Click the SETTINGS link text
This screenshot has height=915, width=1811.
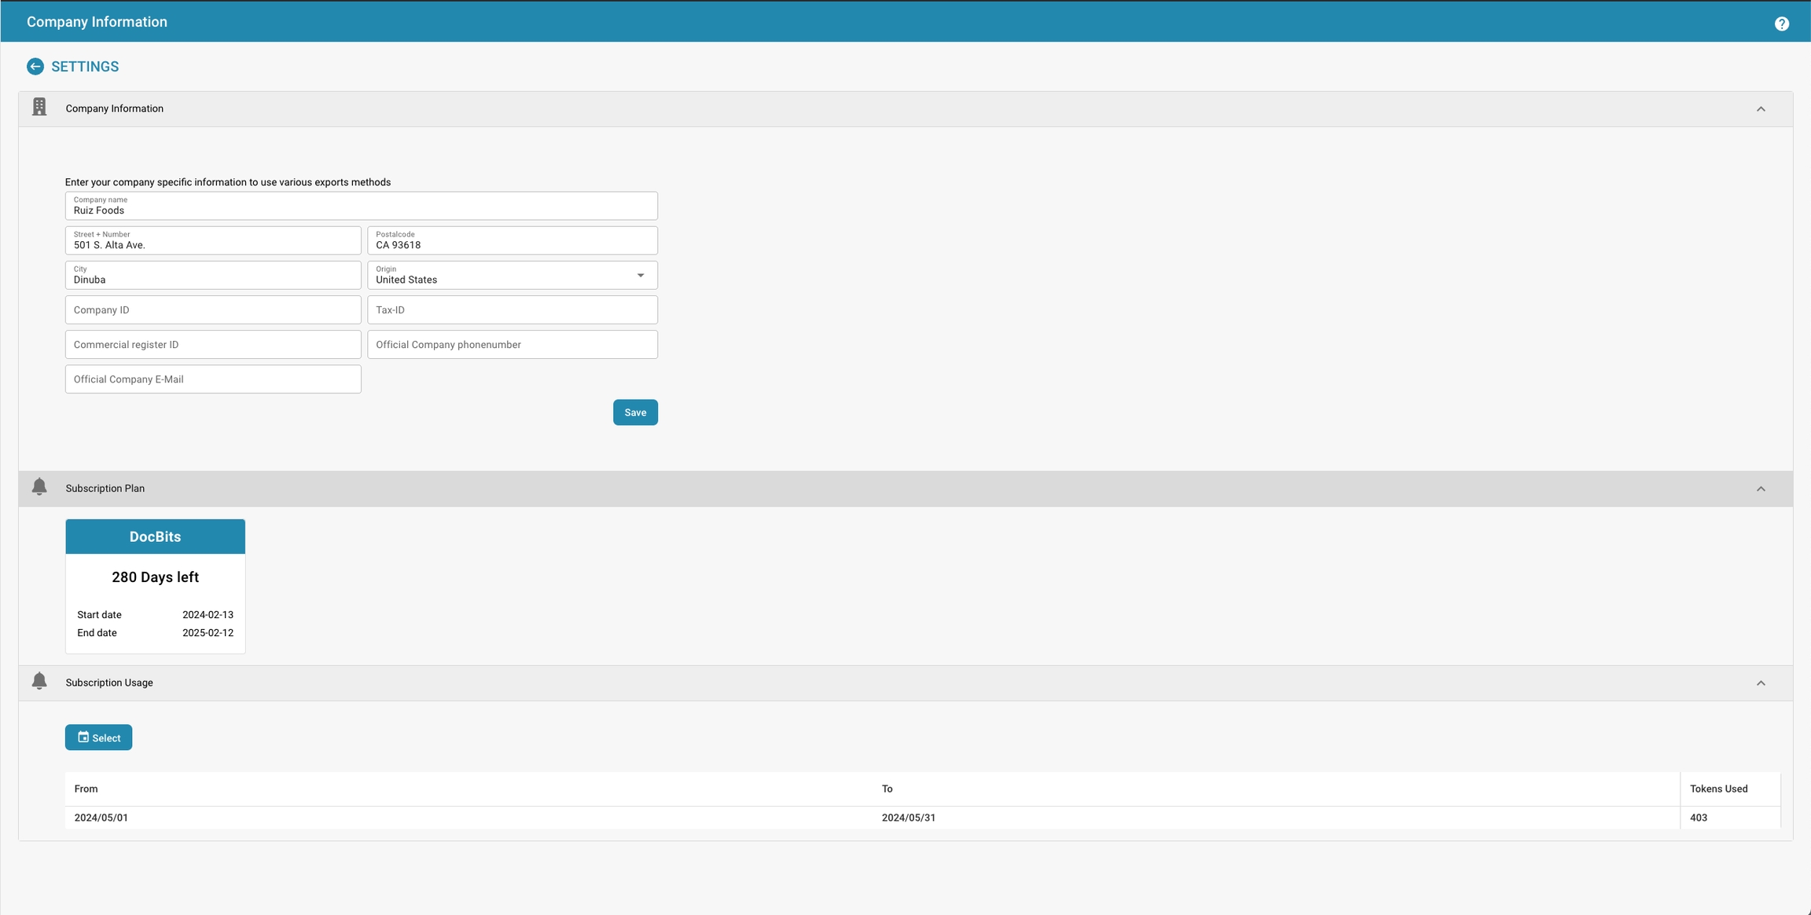(x=85, y=67)
